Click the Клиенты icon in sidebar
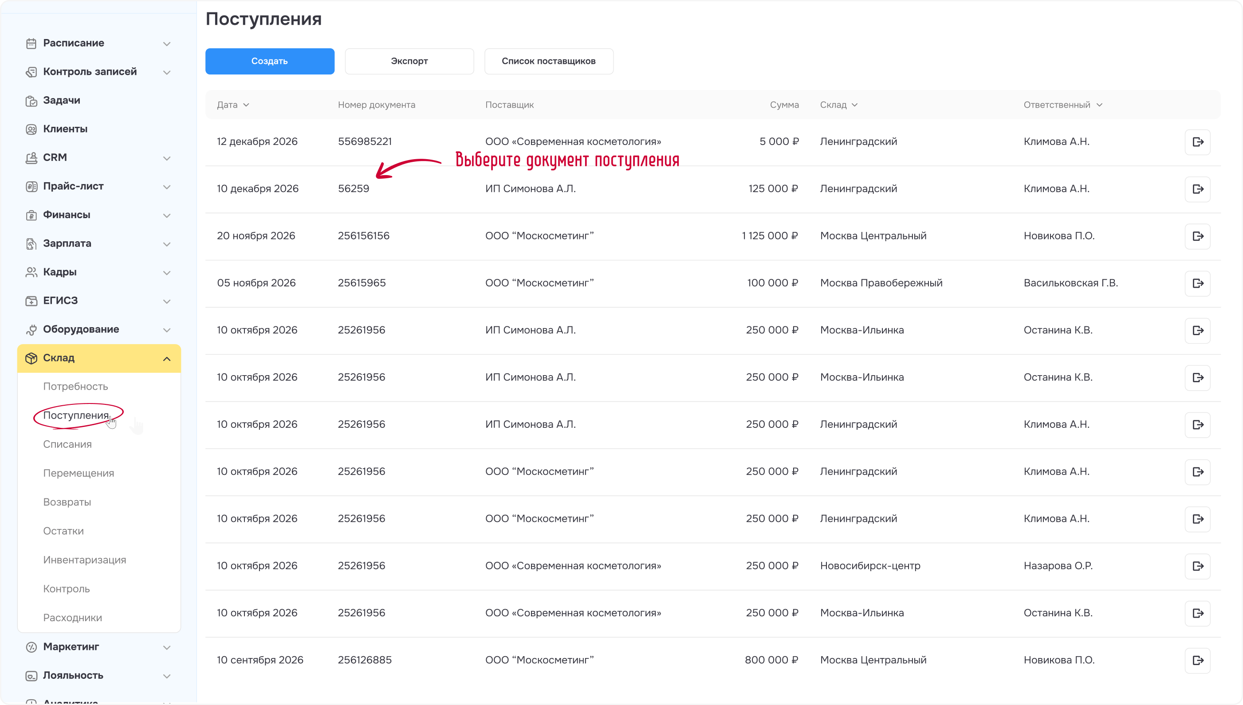1243x705 pixels. [31, 129]
